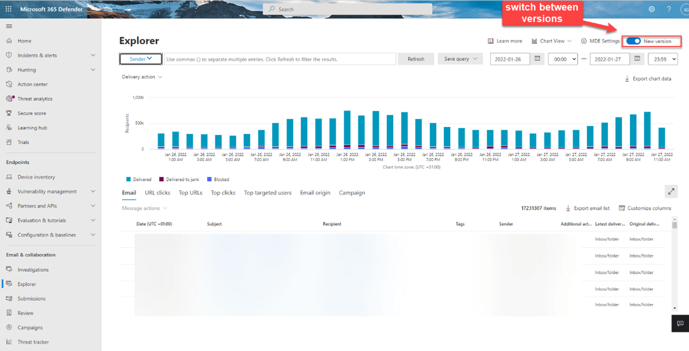Viewport: 689px width, 351px height.
Task: Switch to the URL clicks tab
Action: coord(157,193)
